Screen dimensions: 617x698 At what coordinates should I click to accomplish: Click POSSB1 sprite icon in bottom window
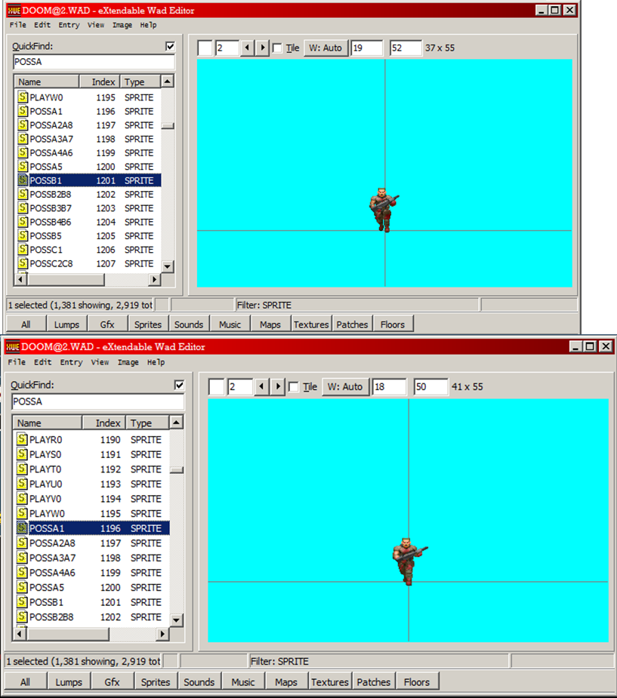[22, 601]
